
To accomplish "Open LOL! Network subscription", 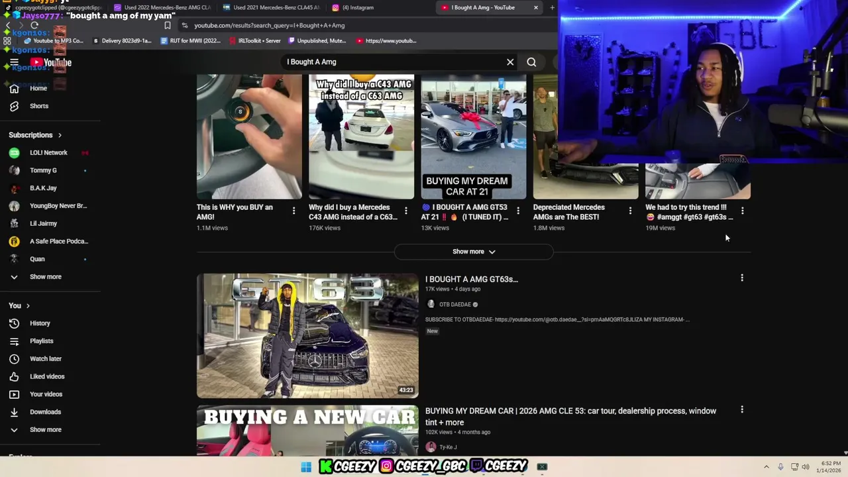I will coord(48,152).
